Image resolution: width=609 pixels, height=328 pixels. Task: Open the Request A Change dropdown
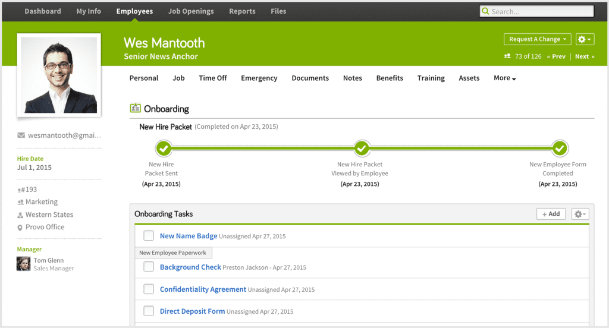tap(537, 39)
